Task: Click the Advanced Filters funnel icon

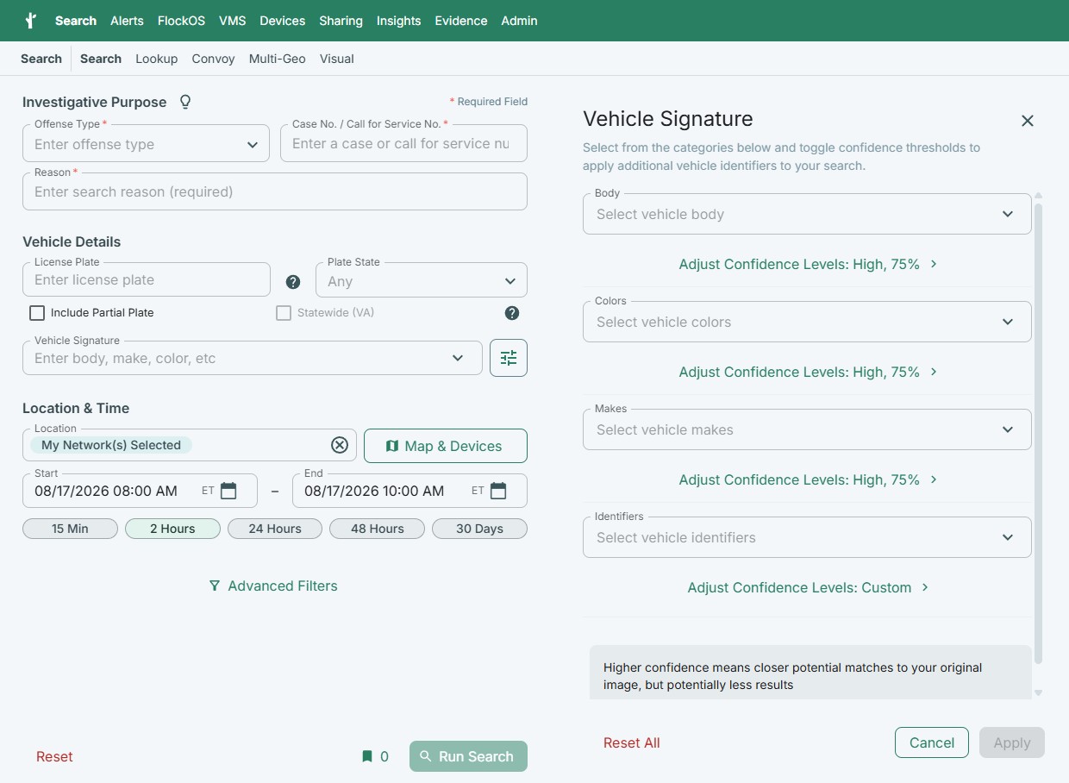Action: point(215,586)
